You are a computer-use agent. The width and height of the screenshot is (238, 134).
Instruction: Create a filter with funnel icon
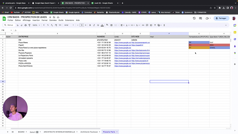(x=155, y=25)
